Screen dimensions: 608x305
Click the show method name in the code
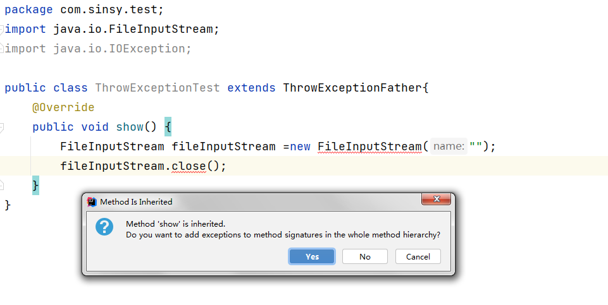point(130,127)
